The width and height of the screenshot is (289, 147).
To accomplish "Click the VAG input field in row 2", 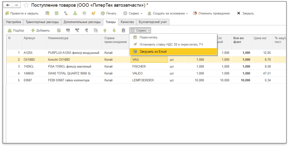I will coord(149,60).
